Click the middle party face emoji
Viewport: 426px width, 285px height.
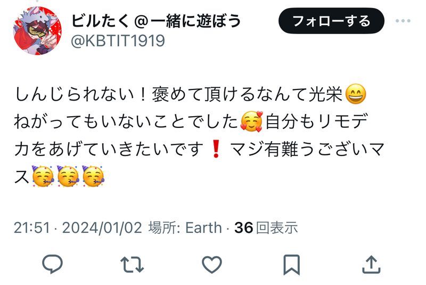pyautogui.click(x=68, y=176)
